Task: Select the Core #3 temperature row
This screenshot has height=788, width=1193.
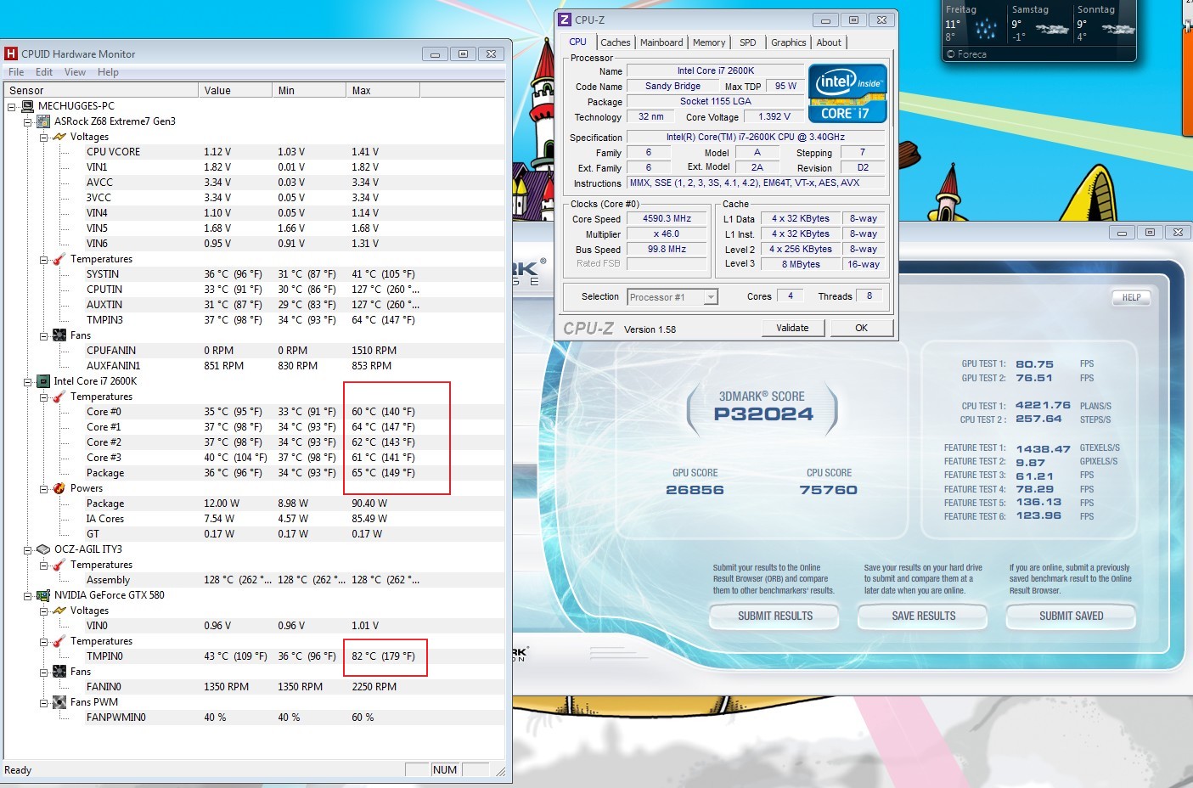Action: [255, 458]
